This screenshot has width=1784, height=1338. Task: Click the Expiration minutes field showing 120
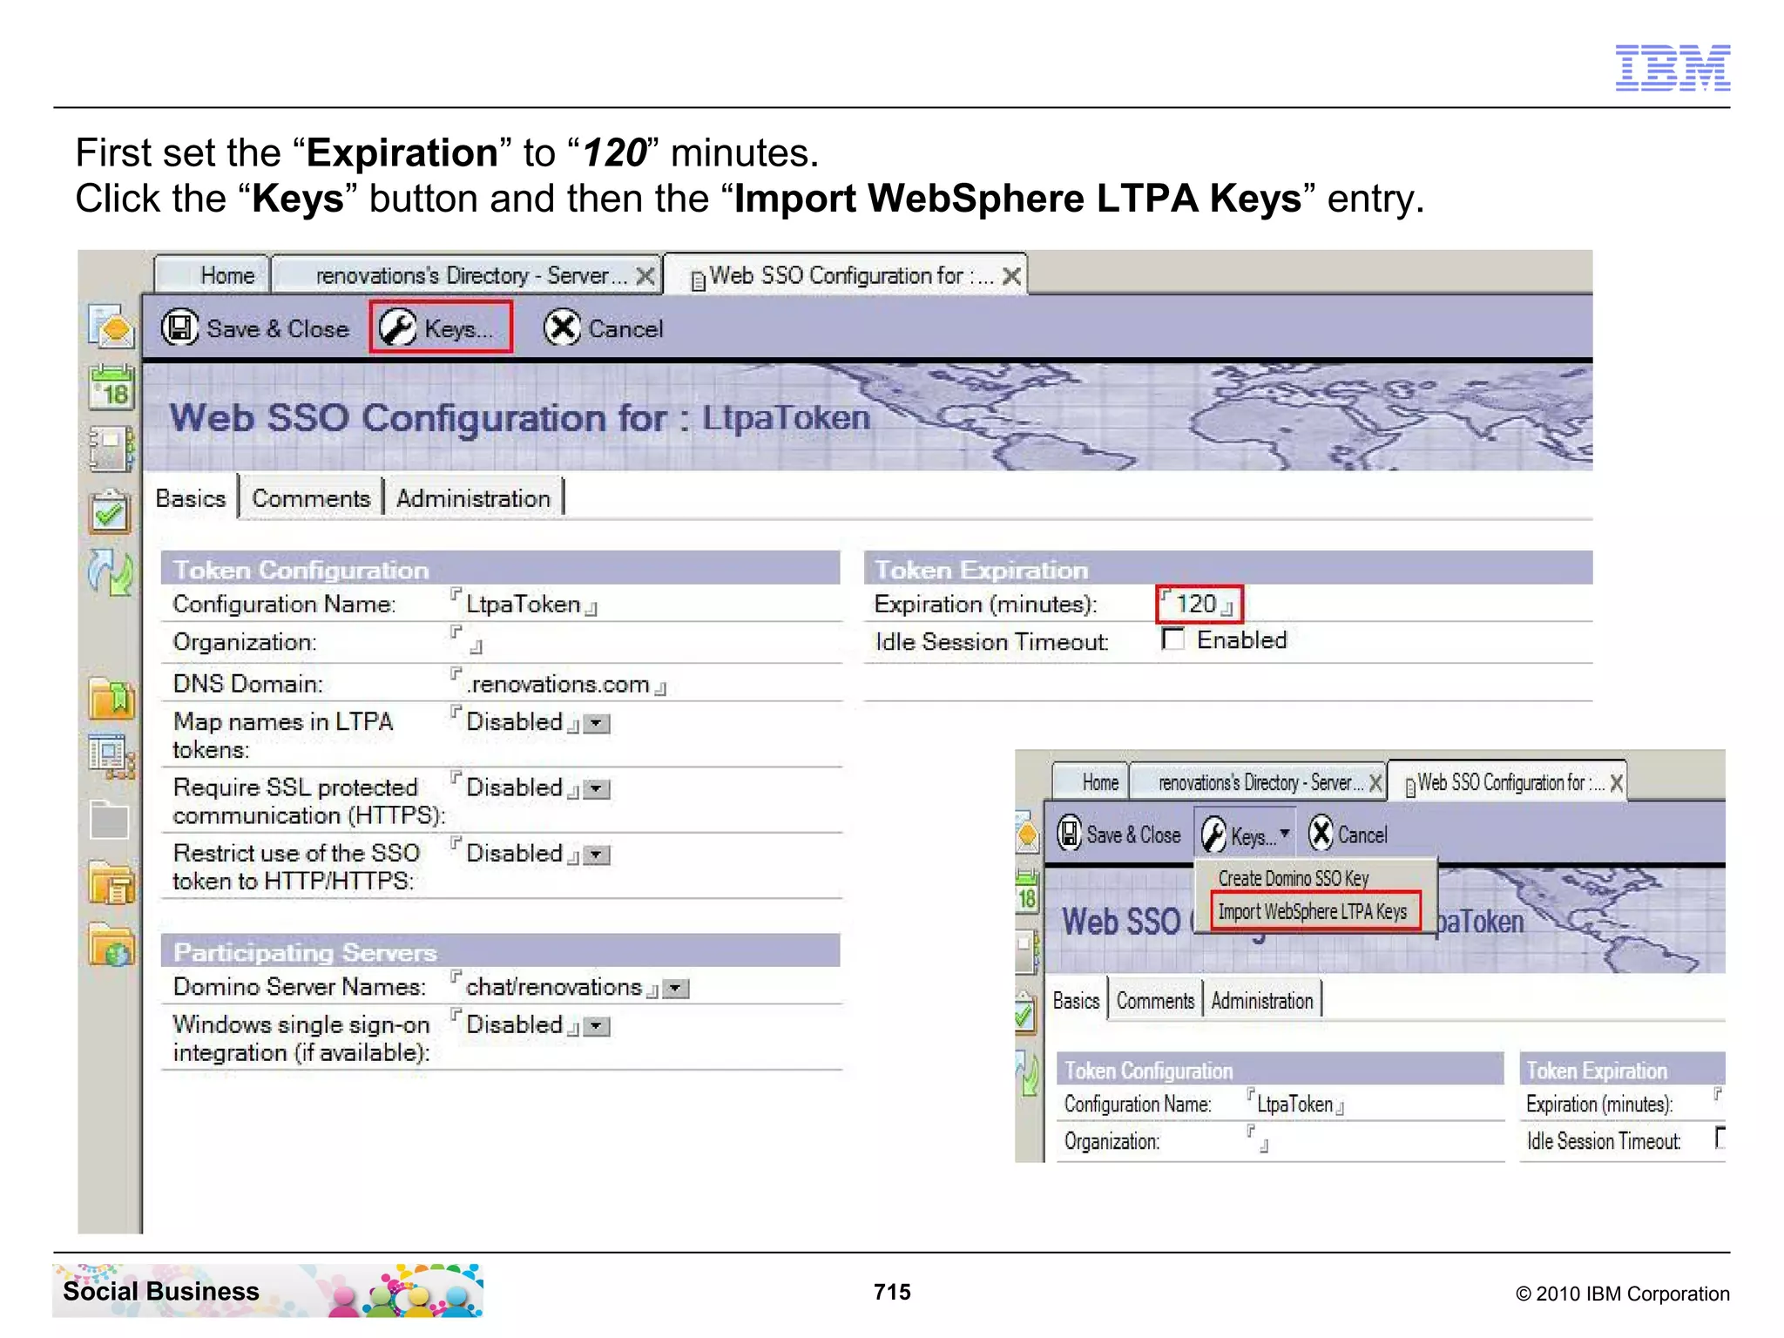(1199, 604)
